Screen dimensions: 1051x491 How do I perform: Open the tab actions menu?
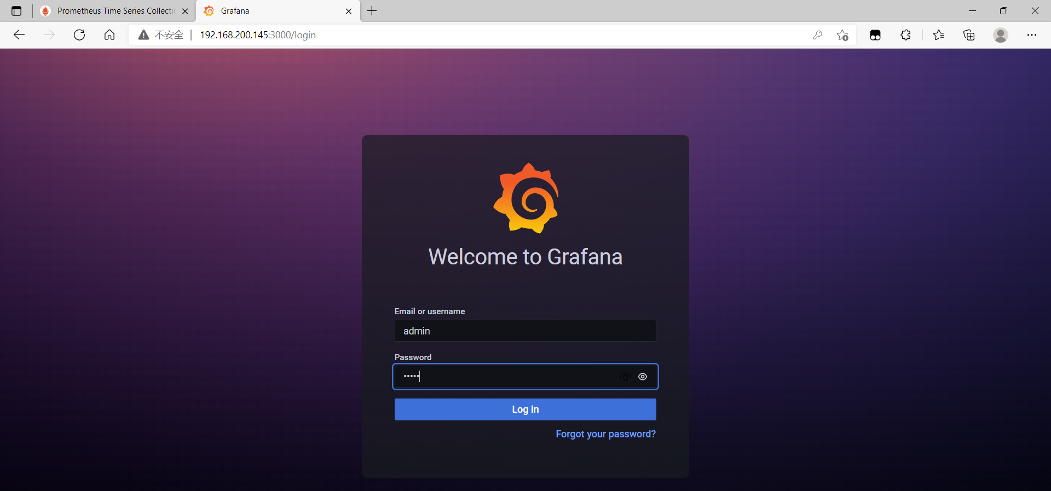[16, 11]
